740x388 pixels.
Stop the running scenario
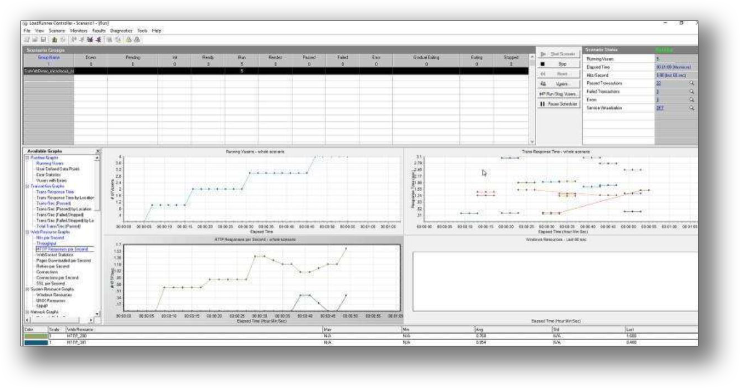[558, 64]
